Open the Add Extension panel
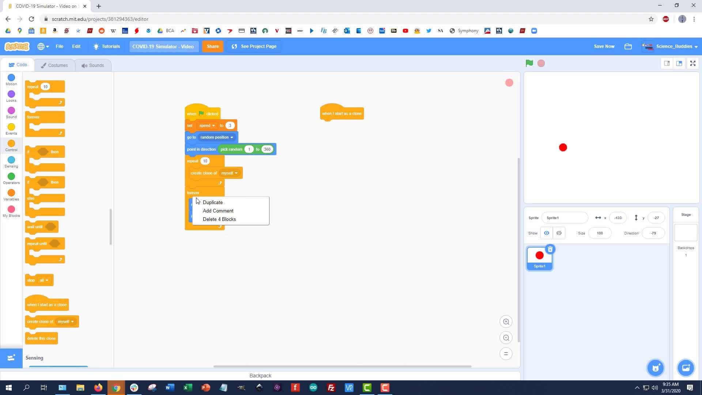702x395 pixels. coord(11,358)
